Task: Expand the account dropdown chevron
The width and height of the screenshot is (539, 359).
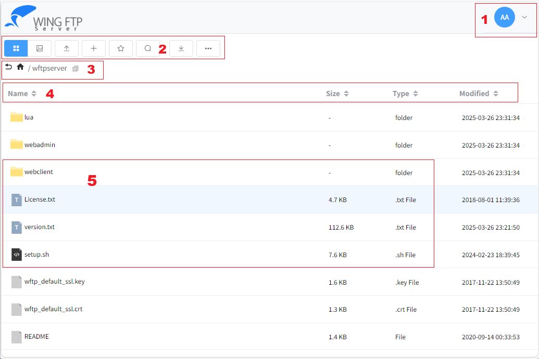Action: 524,17
